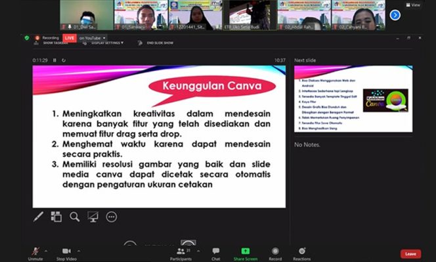Click the Keunggulan Canva slide title
This screenshot has height=262, width=436.
pyautogui.click(x=212, y=85)
